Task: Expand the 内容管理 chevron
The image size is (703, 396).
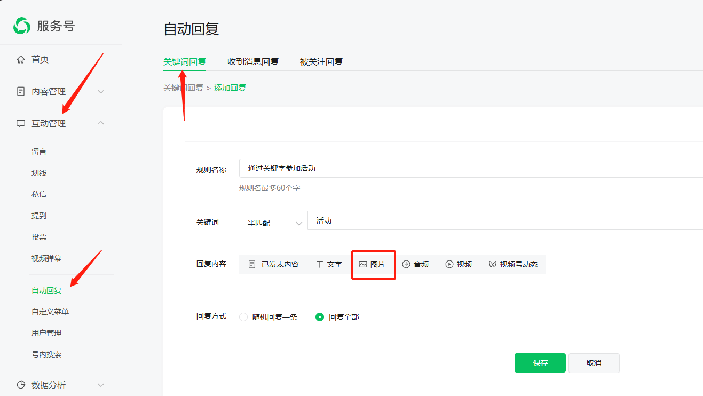Action: [x=101, y=92]
